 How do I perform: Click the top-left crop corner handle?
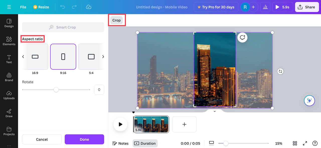coord(195,33)
